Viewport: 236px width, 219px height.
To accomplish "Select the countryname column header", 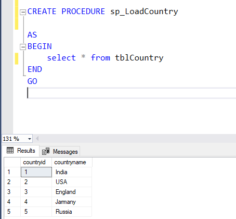I will (x=72, y=162).
